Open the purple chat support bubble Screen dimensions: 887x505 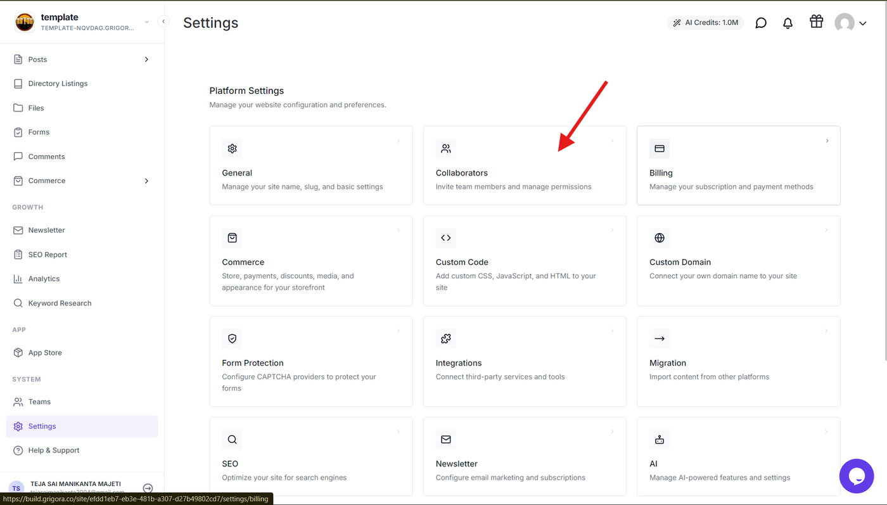(x=857, y=476)
